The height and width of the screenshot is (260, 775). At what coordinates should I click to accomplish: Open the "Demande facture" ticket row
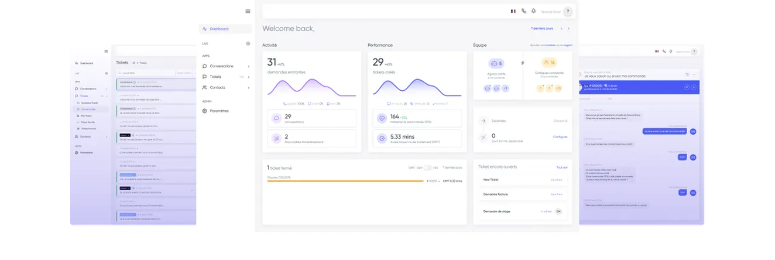click(523, 194)
